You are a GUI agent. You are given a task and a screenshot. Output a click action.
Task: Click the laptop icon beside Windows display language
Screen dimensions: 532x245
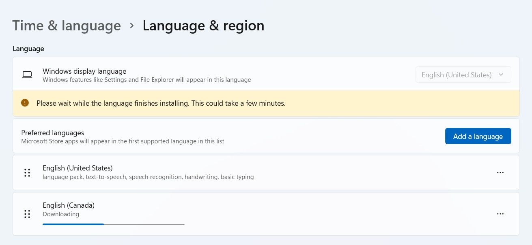[27, 75]
